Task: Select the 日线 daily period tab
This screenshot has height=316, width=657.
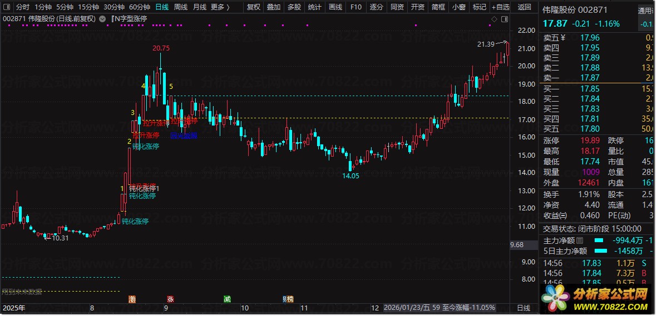Action: 162,7
